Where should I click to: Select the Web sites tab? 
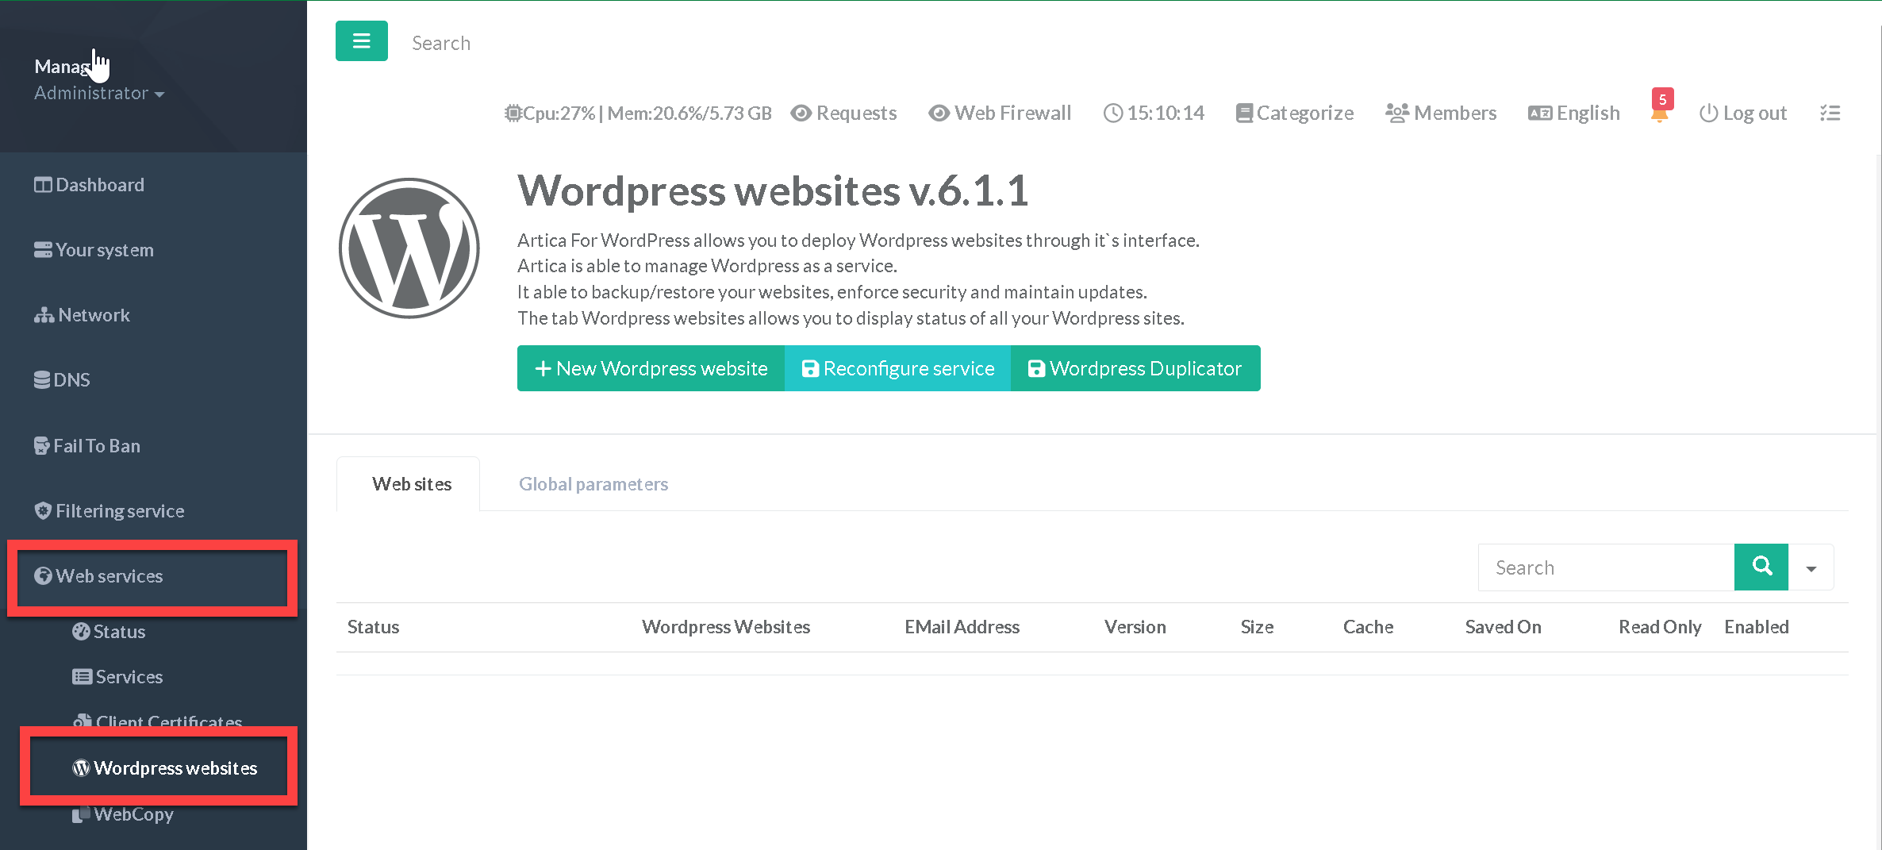pos(411,484)
